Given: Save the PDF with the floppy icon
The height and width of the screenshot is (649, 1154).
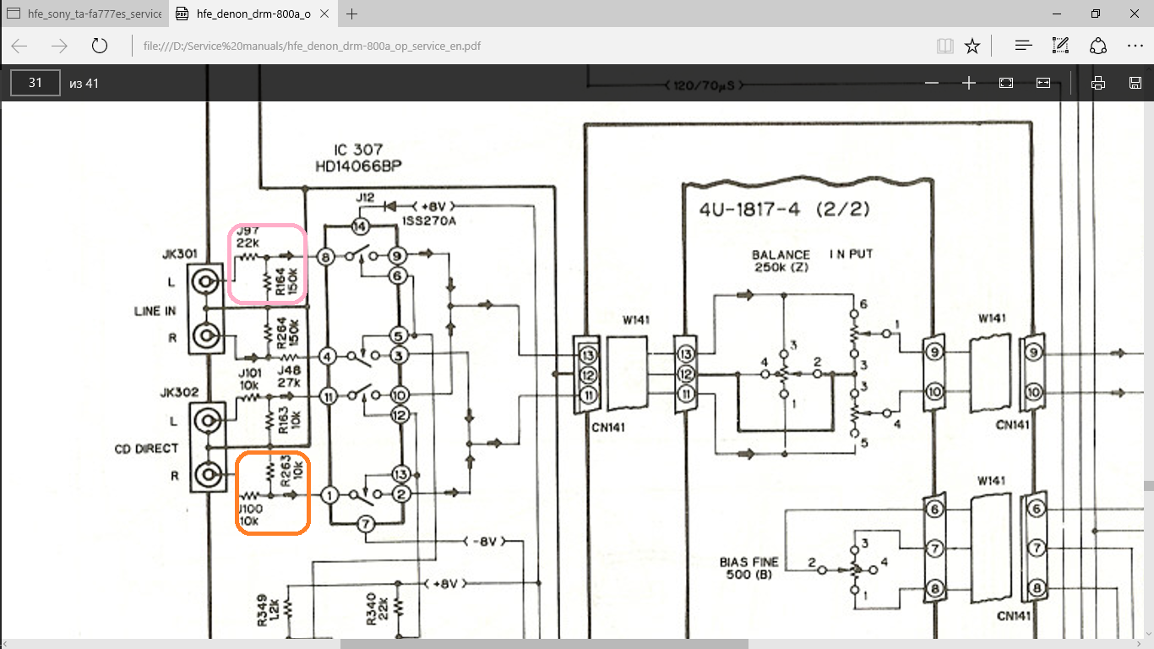Looking at the screenshot, I should [1135, 83].
